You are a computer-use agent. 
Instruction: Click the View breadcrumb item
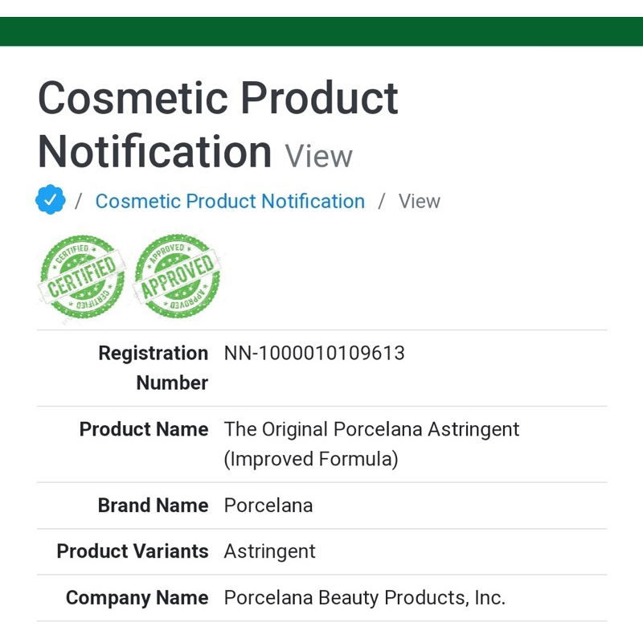coord(419,202)
